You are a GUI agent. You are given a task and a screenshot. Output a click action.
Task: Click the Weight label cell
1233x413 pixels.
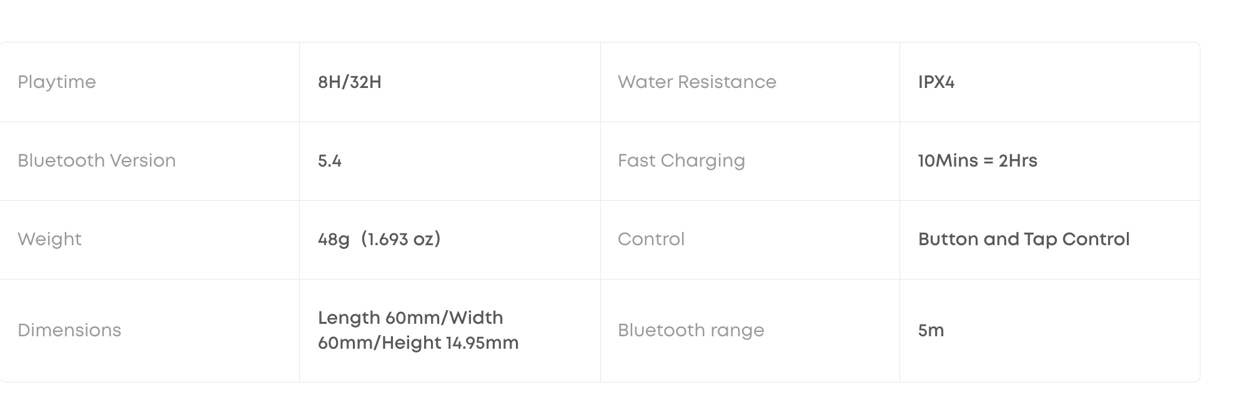pyautogui.click(x=49, y=240)
